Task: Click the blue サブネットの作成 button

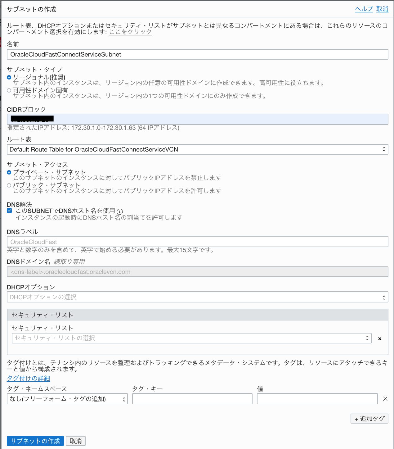Action: tap(35, 441)
